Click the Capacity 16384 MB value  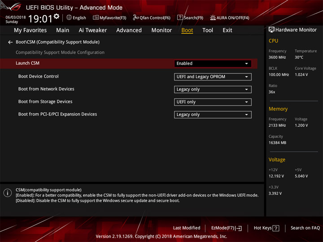(278, 143)
